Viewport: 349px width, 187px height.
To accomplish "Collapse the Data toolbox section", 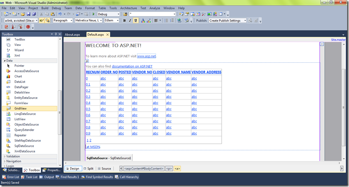I will [5, 60].
